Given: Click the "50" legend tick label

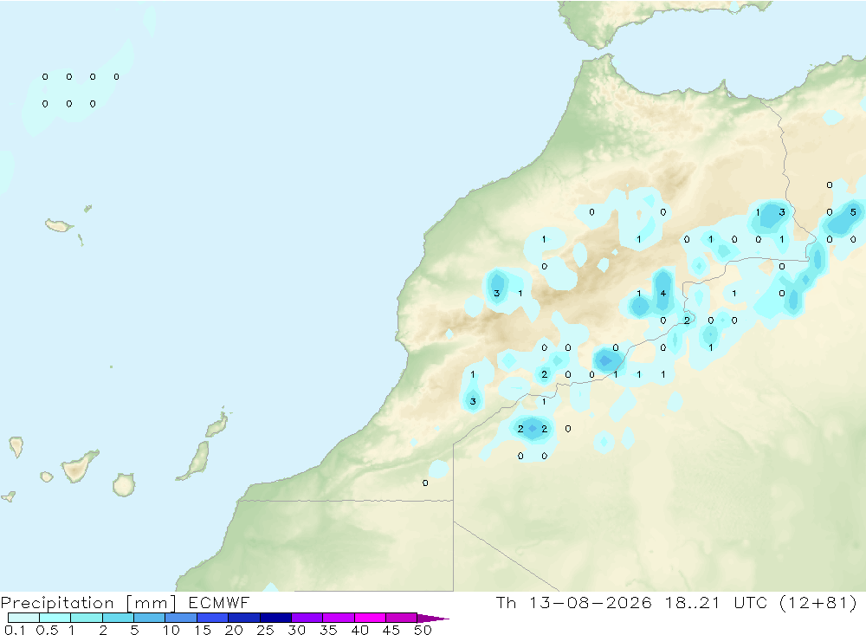Looking at the screenshot, I should point(423,630).
